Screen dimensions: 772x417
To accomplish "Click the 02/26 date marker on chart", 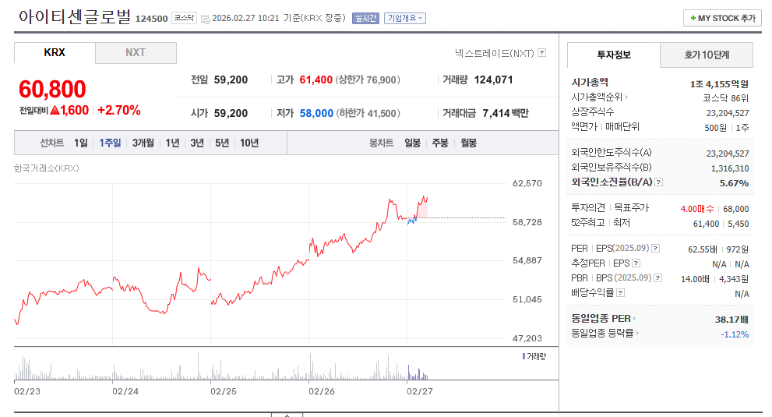I will 322,391.
